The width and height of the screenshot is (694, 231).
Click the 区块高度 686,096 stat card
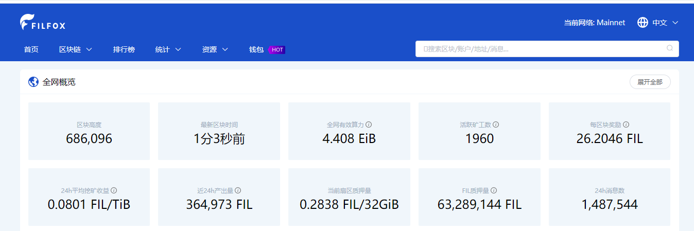point(89,131)
